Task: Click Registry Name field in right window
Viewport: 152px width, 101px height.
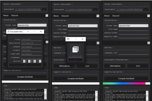Action: point(133,37)
